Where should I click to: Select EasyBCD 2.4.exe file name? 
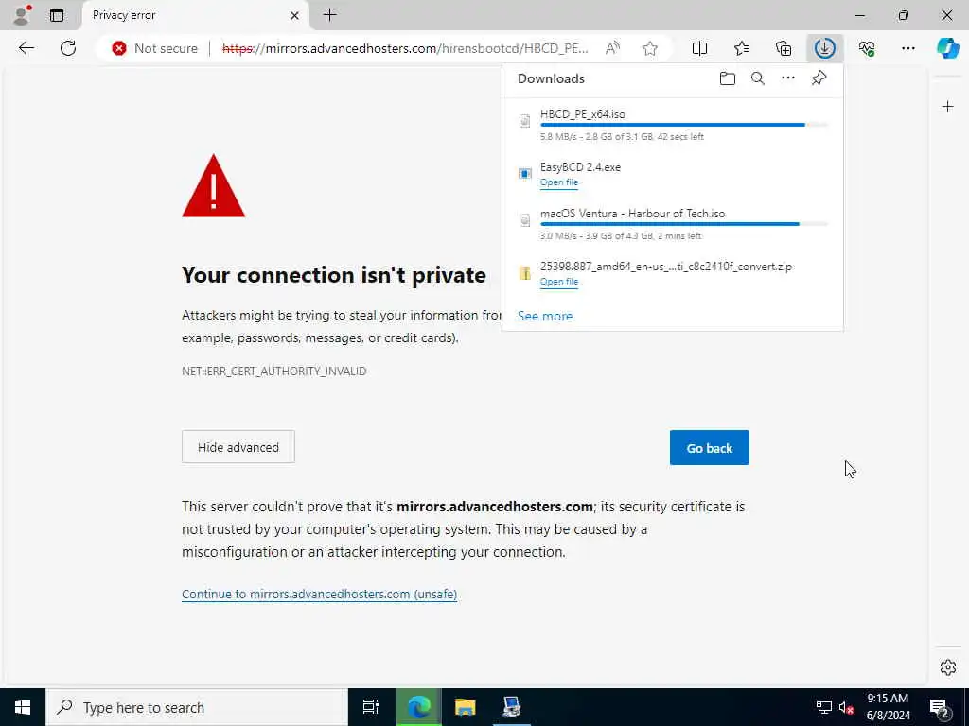580,167
